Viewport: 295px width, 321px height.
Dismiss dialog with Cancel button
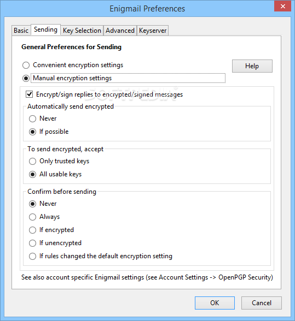262,303
